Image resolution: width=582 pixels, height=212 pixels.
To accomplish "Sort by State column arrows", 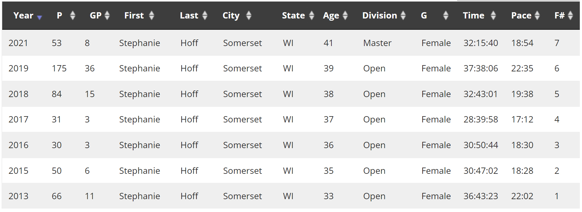I will [x=312, y=15].
